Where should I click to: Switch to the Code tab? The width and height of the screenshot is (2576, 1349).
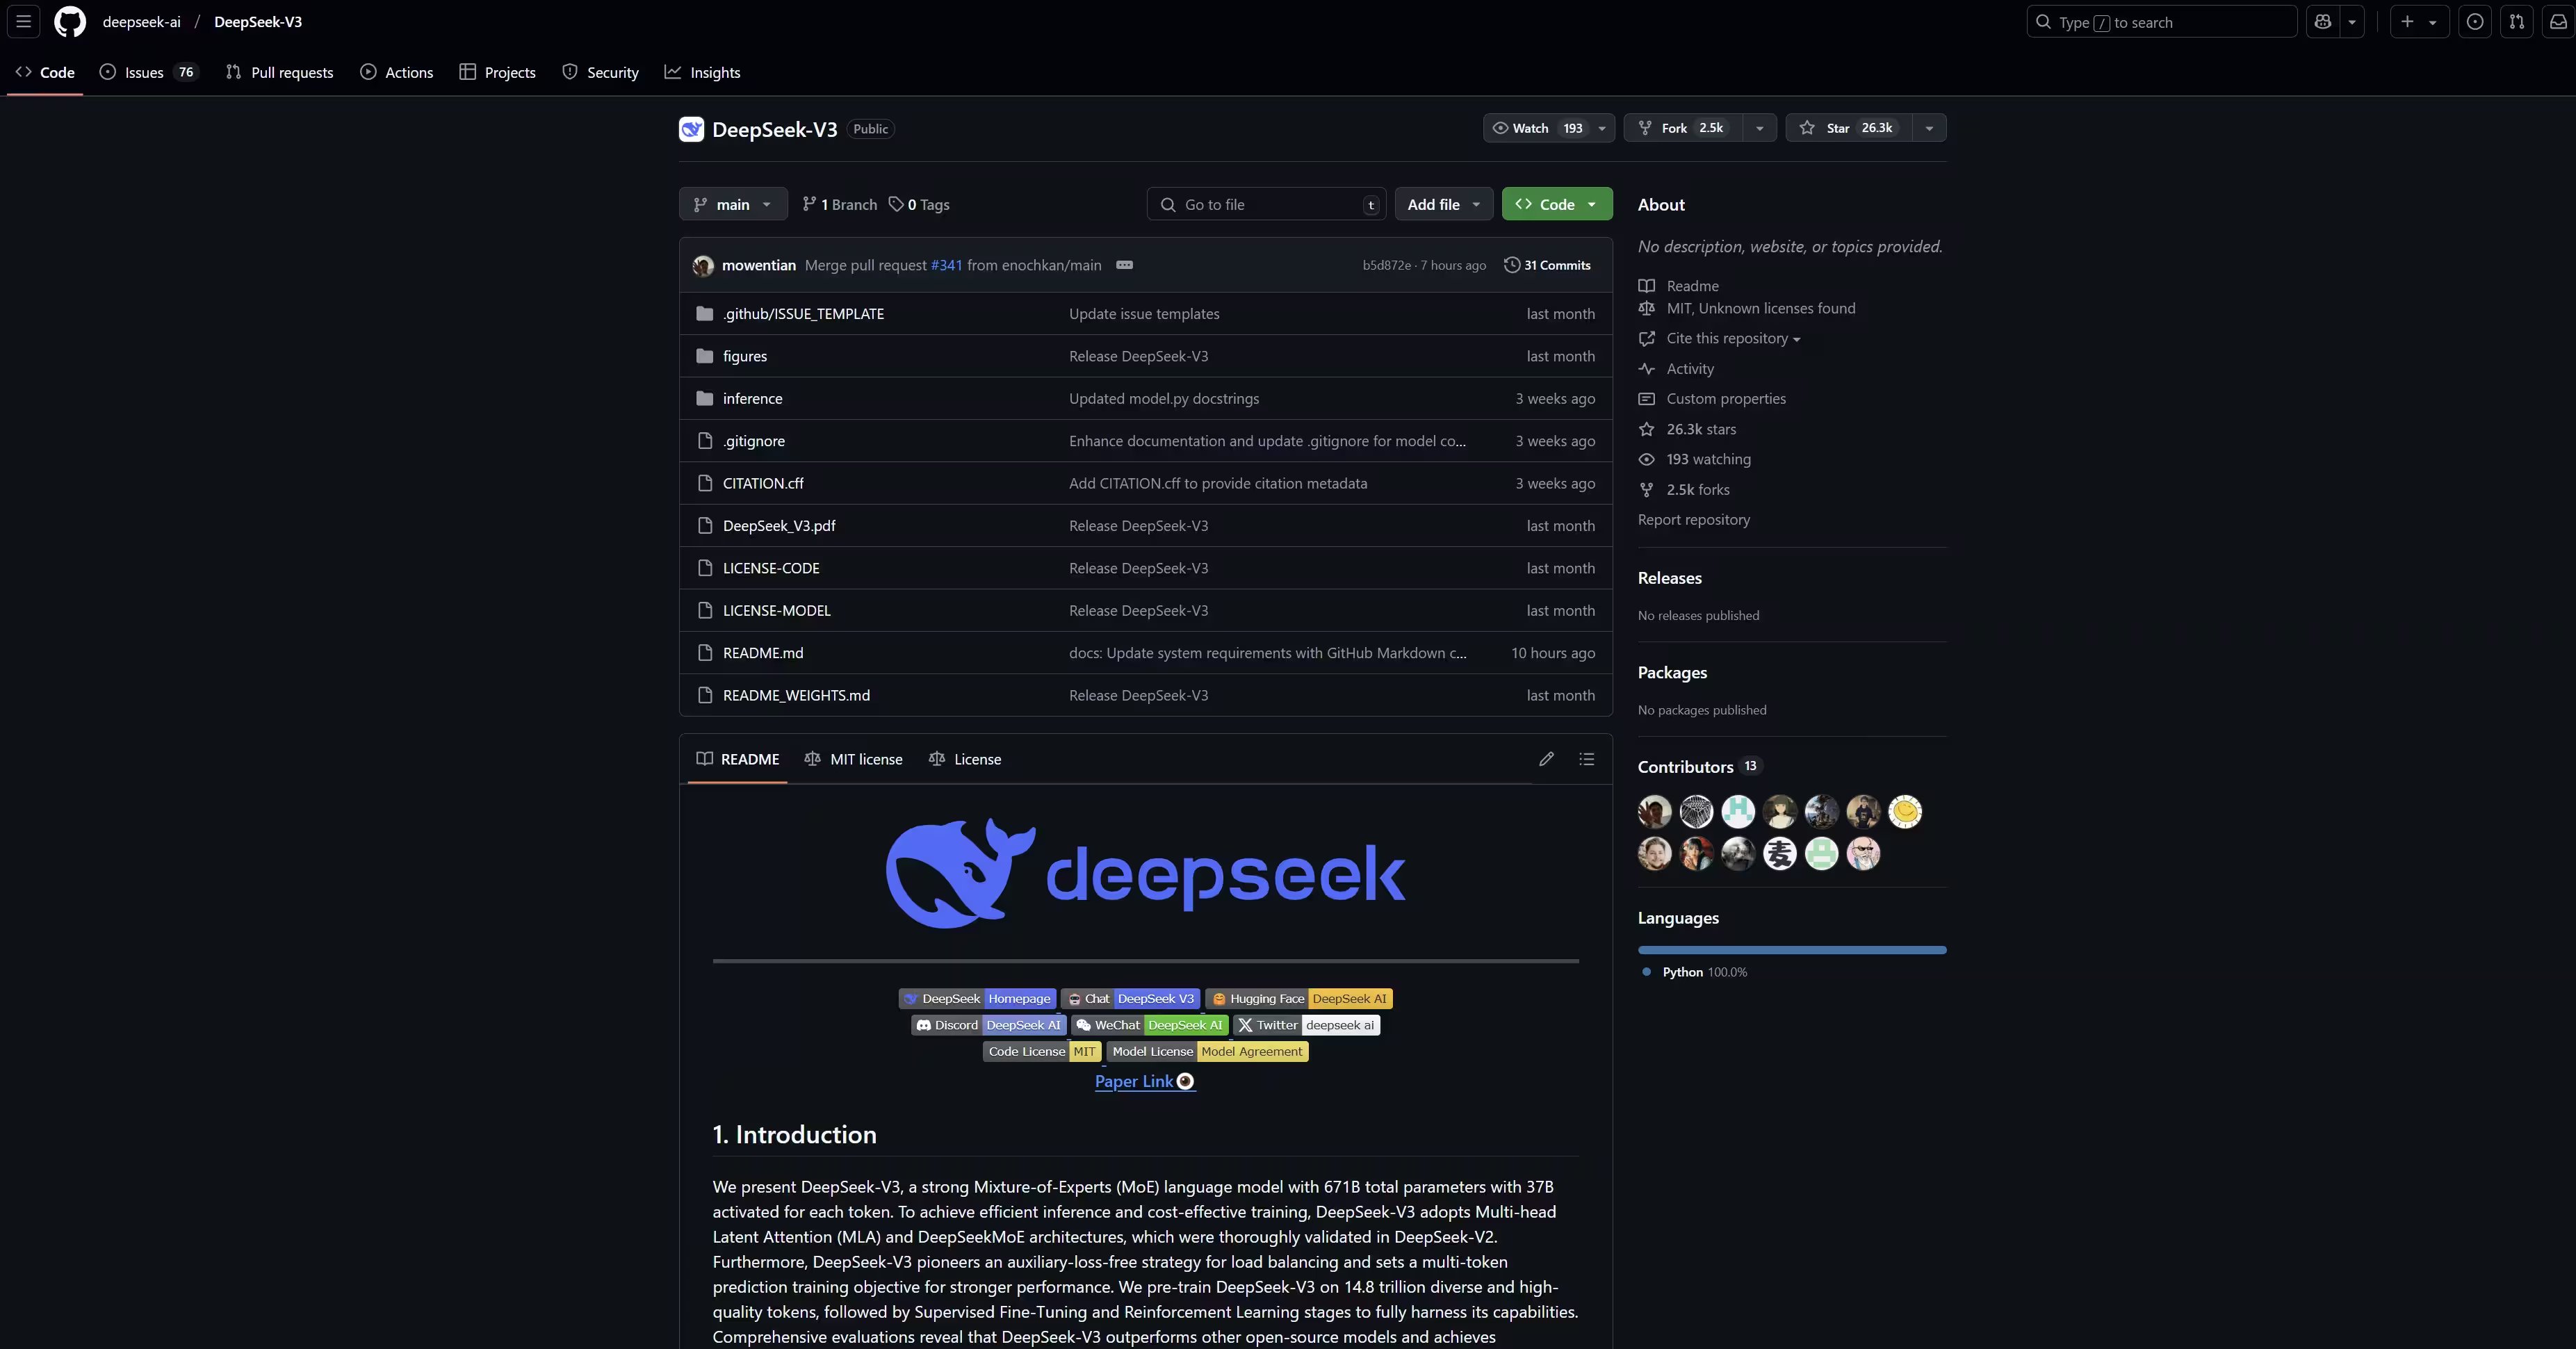pyautogui.click(x=45, y=72)
